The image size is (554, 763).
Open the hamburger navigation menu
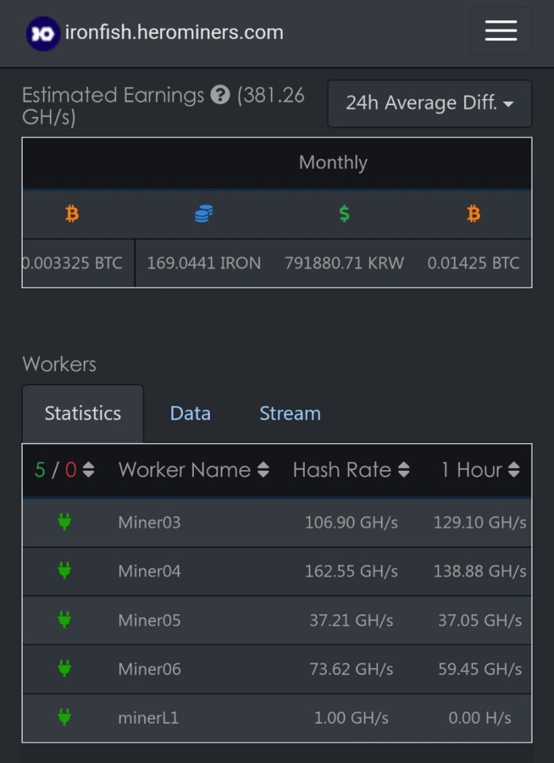tap(501, 31)
